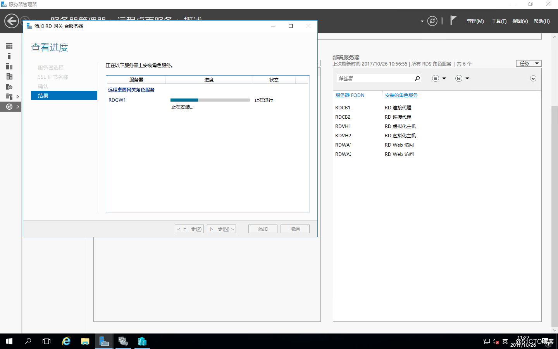Viewport: 558px width, 349px height.
Task: Select the RDWA1 server row
Action: point(437,145)
